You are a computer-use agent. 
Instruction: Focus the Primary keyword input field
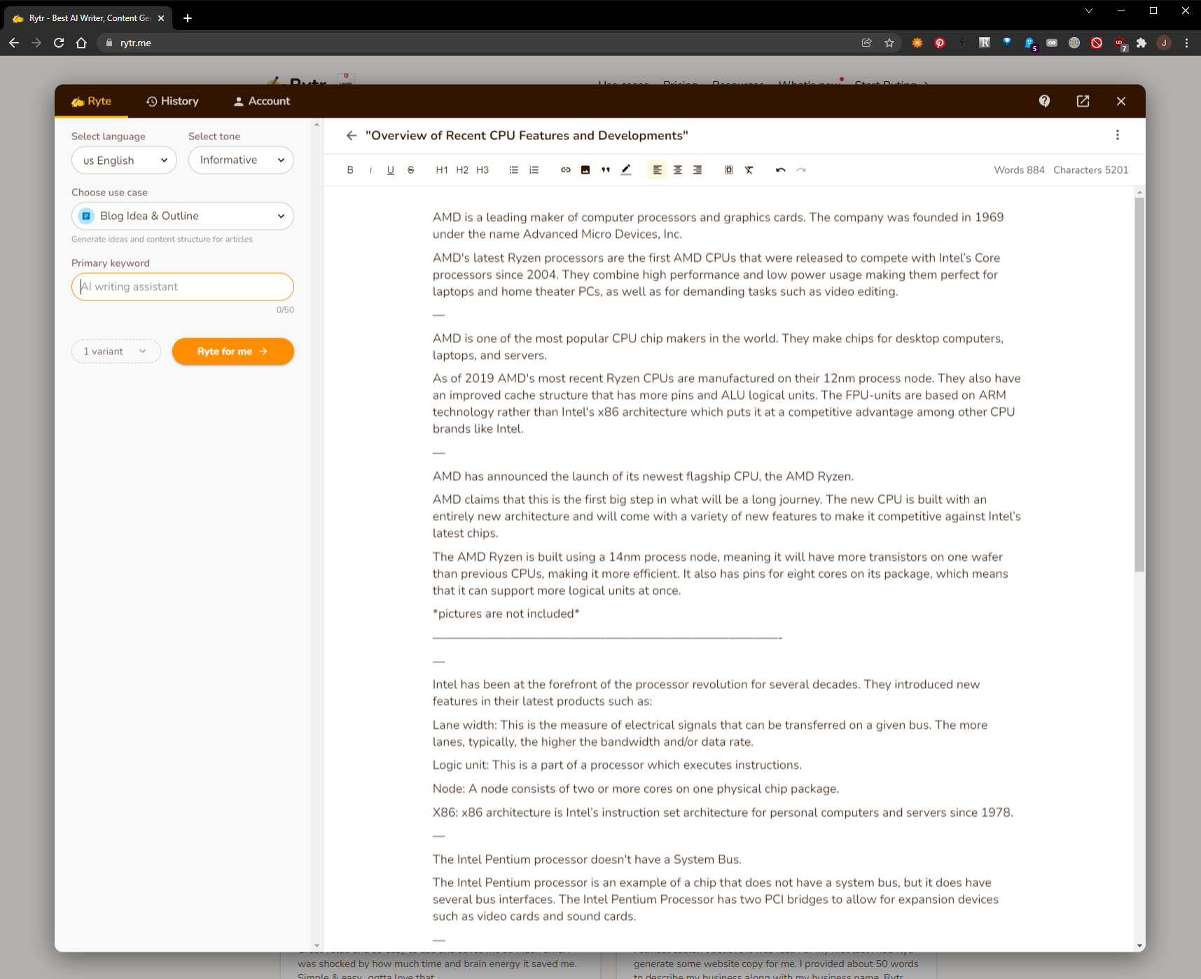183,287
